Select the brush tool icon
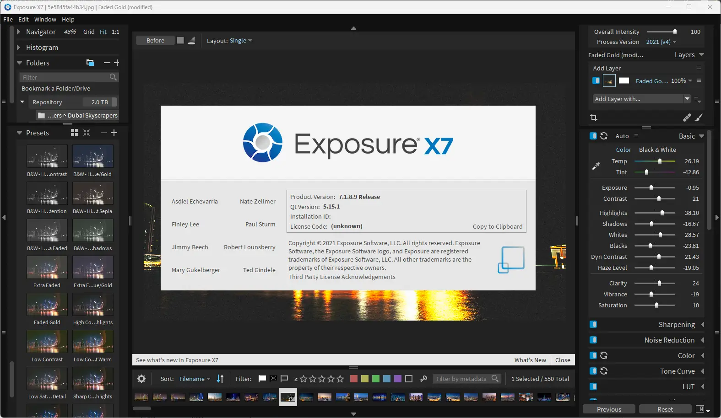 click(x=699, y=118)
